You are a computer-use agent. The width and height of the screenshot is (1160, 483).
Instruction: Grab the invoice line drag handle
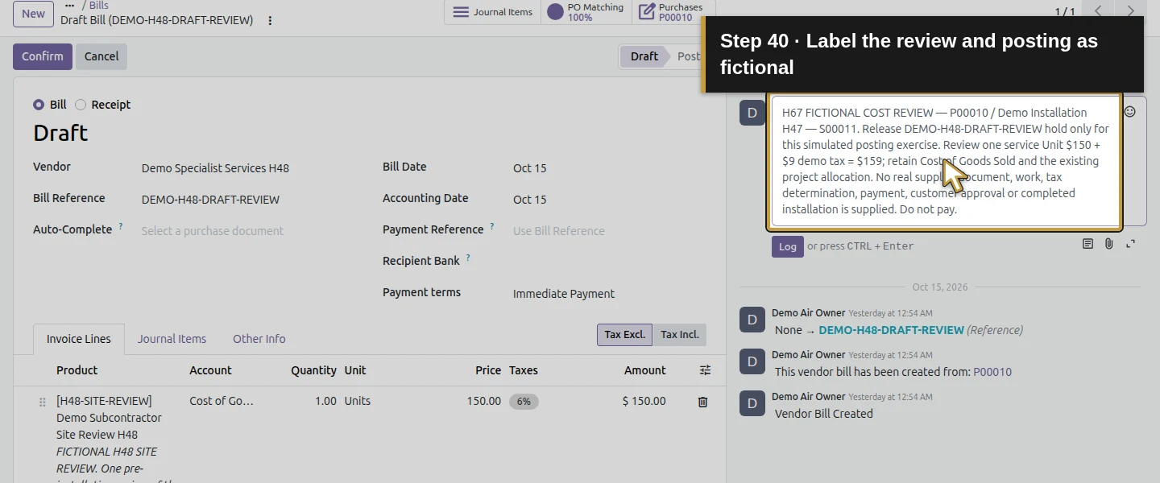(x=43, y=402)
